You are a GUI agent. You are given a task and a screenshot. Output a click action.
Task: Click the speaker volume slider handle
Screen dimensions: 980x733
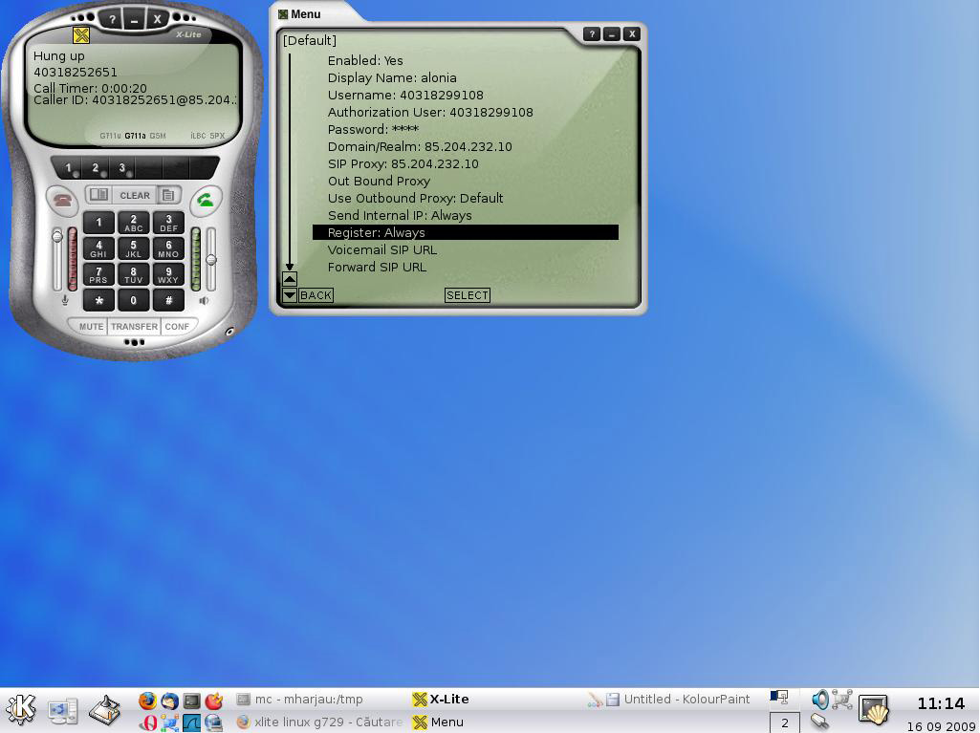point(211,260)
